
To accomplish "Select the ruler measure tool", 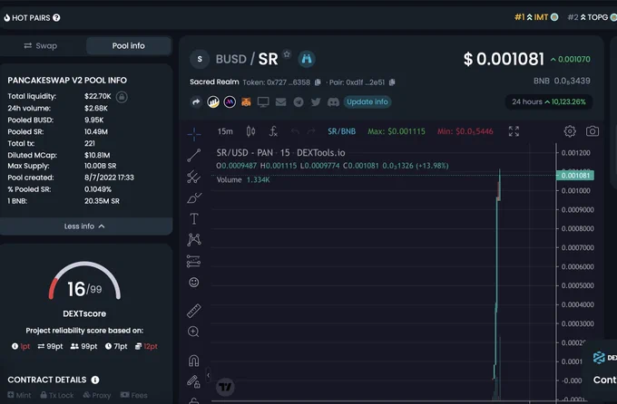I will [194, 311].
